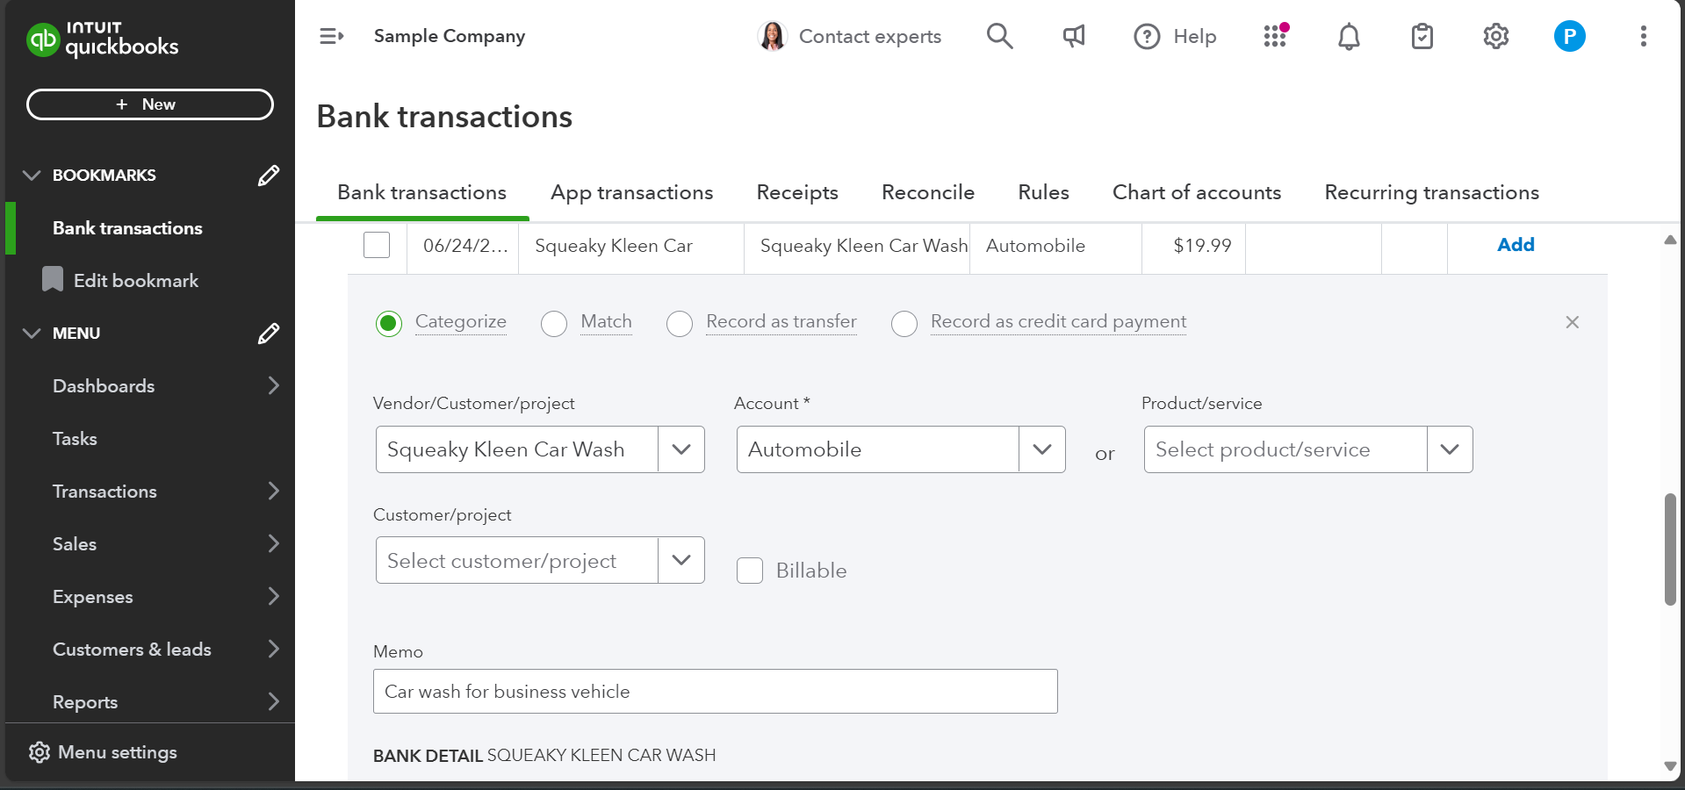Open the Select product/service dropdown

pos(1449,449)
